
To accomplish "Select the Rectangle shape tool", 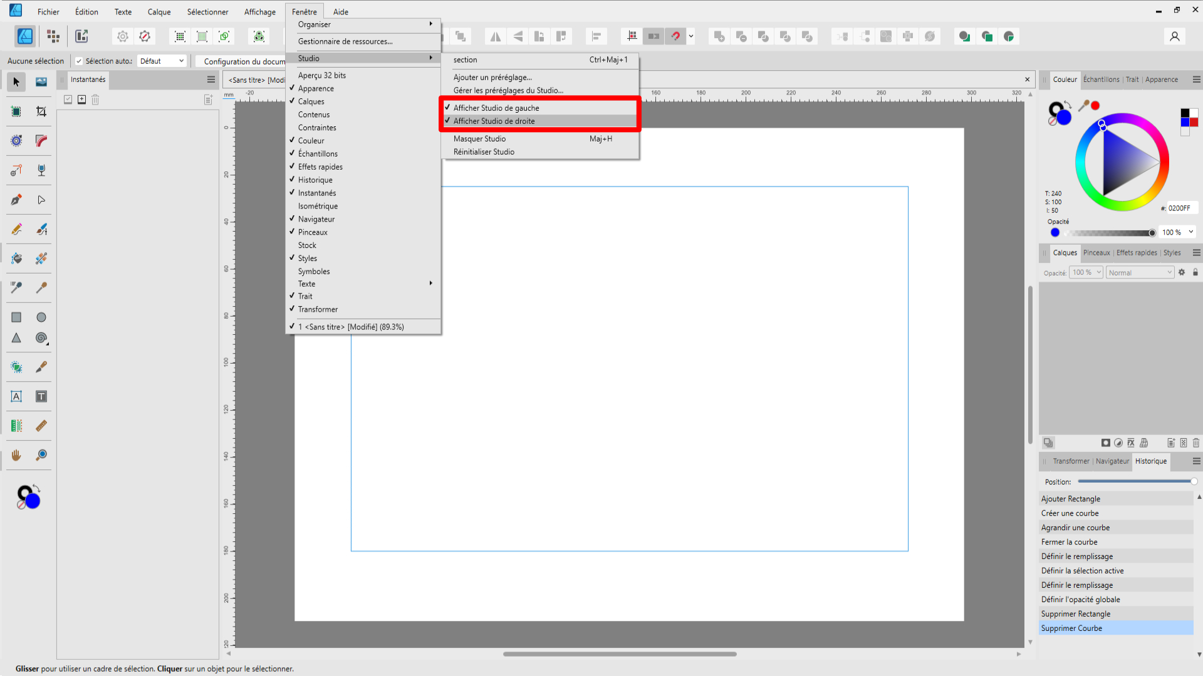I will pos(16,317).
